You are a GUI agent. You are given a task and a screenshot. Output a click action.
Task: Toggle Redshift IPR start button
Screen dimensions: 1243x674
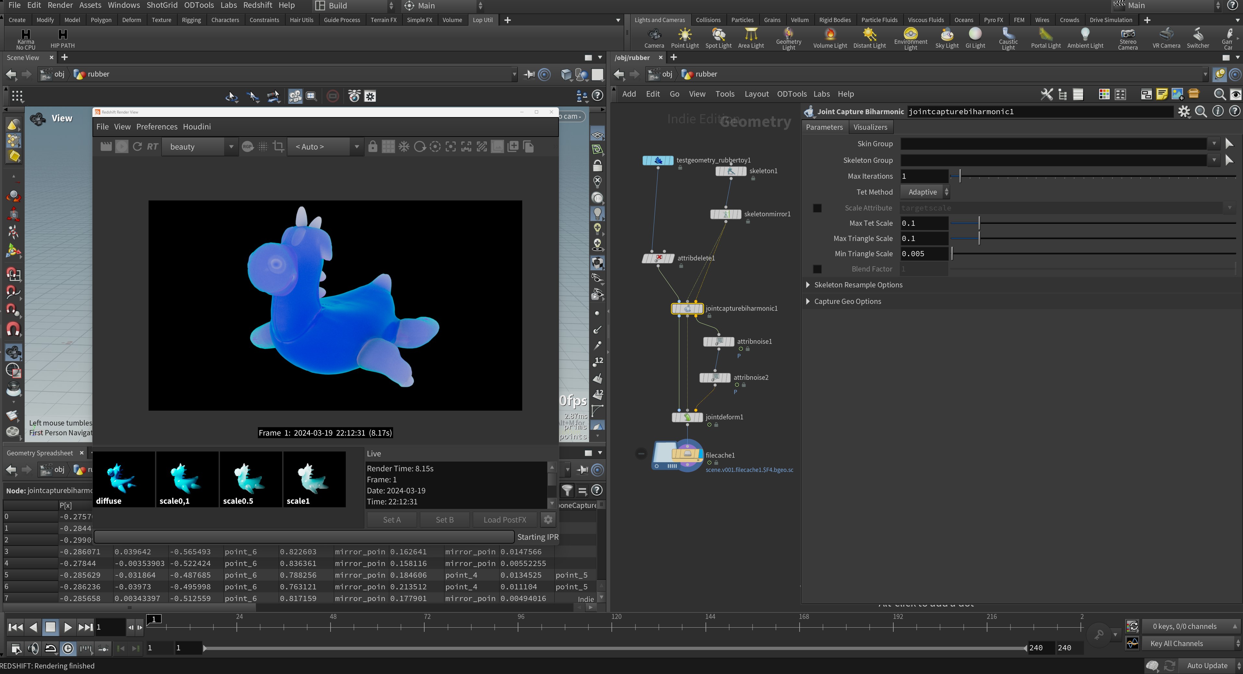122,147
